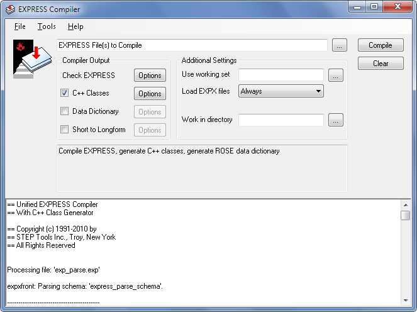Click the Clear button

click(x=381, y=64)
